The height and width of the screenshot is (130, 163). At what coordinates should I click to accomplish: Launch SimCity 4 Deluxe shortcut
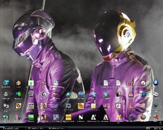pos(18,117)
